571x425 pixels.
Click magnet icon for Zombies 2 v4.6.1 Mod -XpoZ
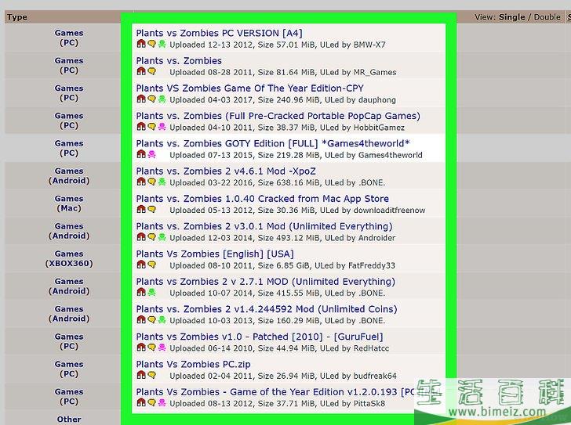[141, 182]
